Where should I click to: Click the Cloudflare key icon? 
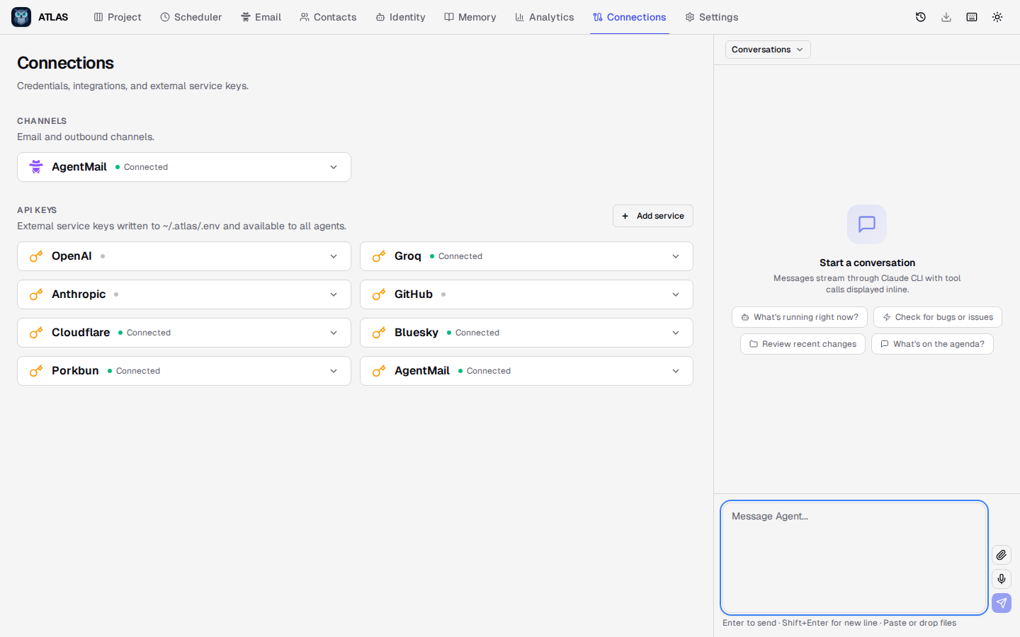[x=36, y=333]
